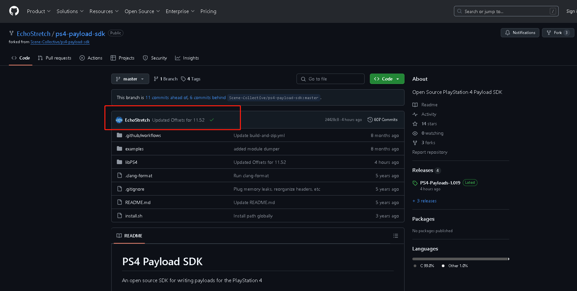The height and width of the screenshot is (291, 577).
Task: Focus the Go to file input
Action: tap(330, 79)
